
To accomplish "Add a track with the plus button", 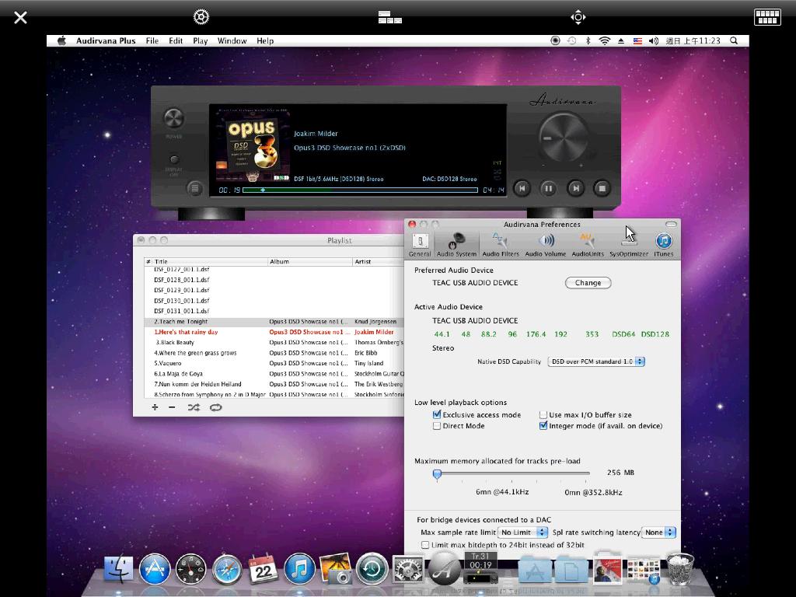I will tap(155, 407).
